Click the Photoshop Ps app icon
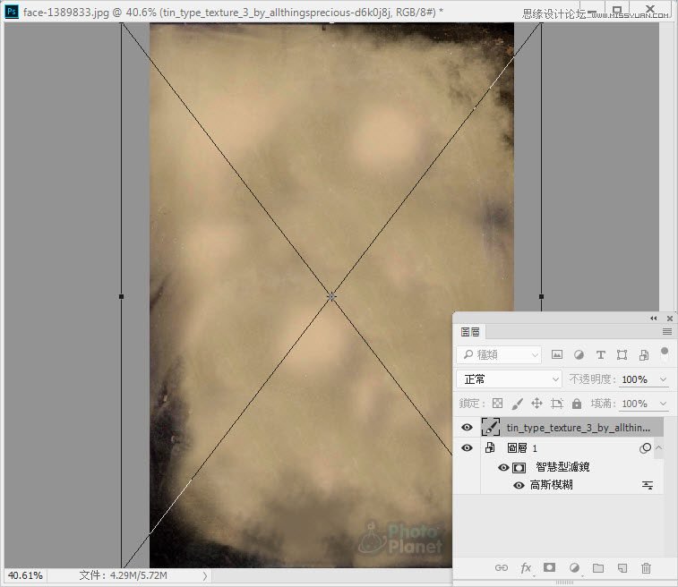This screenshot has width=678, height=587. (12, 12)
